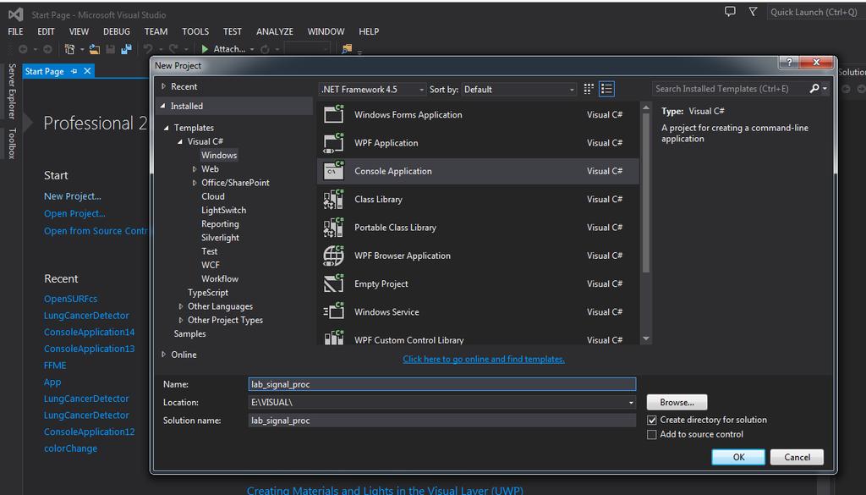Click the New Project toolbar icon

point(69,49)
